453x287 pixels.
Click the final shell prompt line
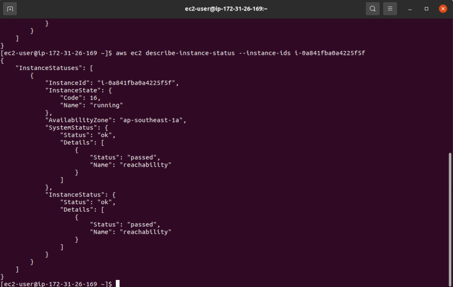[58, 284]
